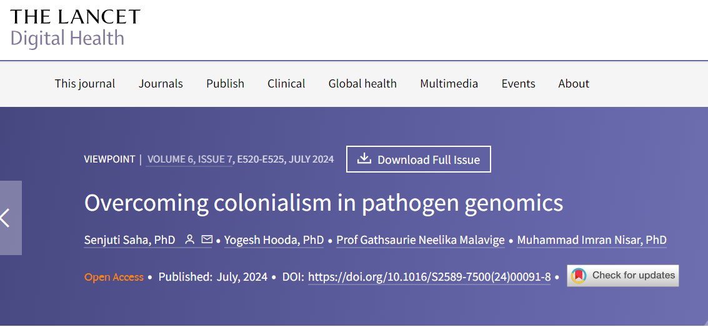This screenshot has width=708, height=327.
Task: Open the Events menu item
Action: pyautogui.click(x=518, y=84)
